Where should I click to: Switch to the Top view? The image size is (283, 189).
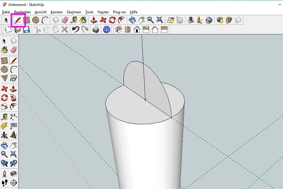coord(128,29)
